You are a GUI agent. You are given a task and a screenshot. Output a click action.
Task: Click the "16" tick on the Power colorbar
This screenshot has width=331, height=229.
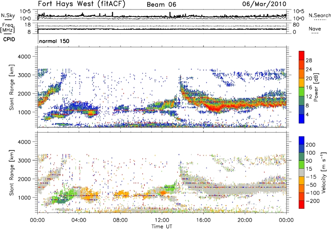point(309,88)
